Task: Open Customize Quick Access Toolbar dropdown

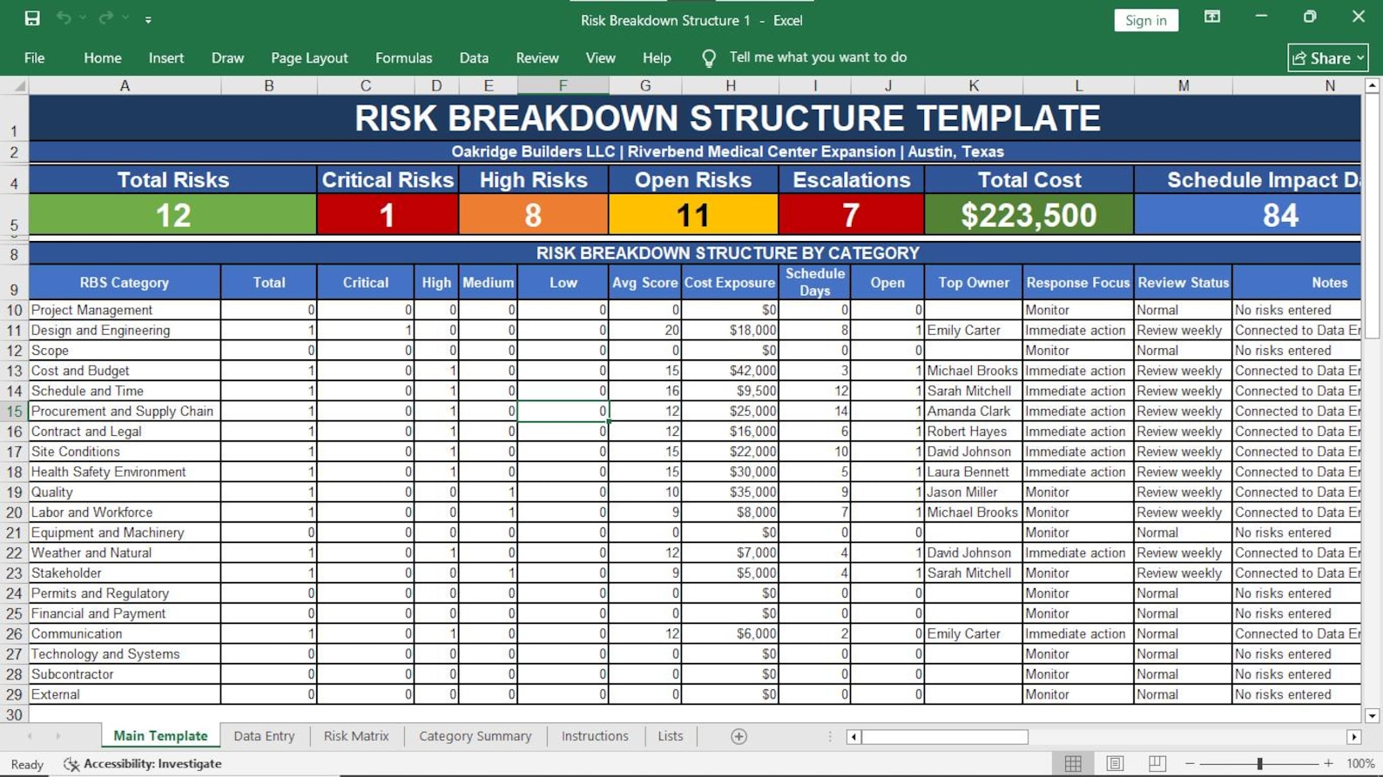Action: click(x=148, y=19)
